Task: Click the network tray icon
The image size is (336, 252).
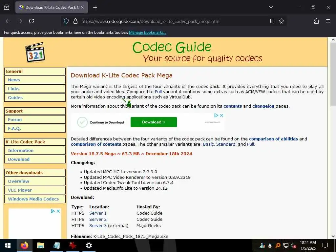Action: coord(285,245)
